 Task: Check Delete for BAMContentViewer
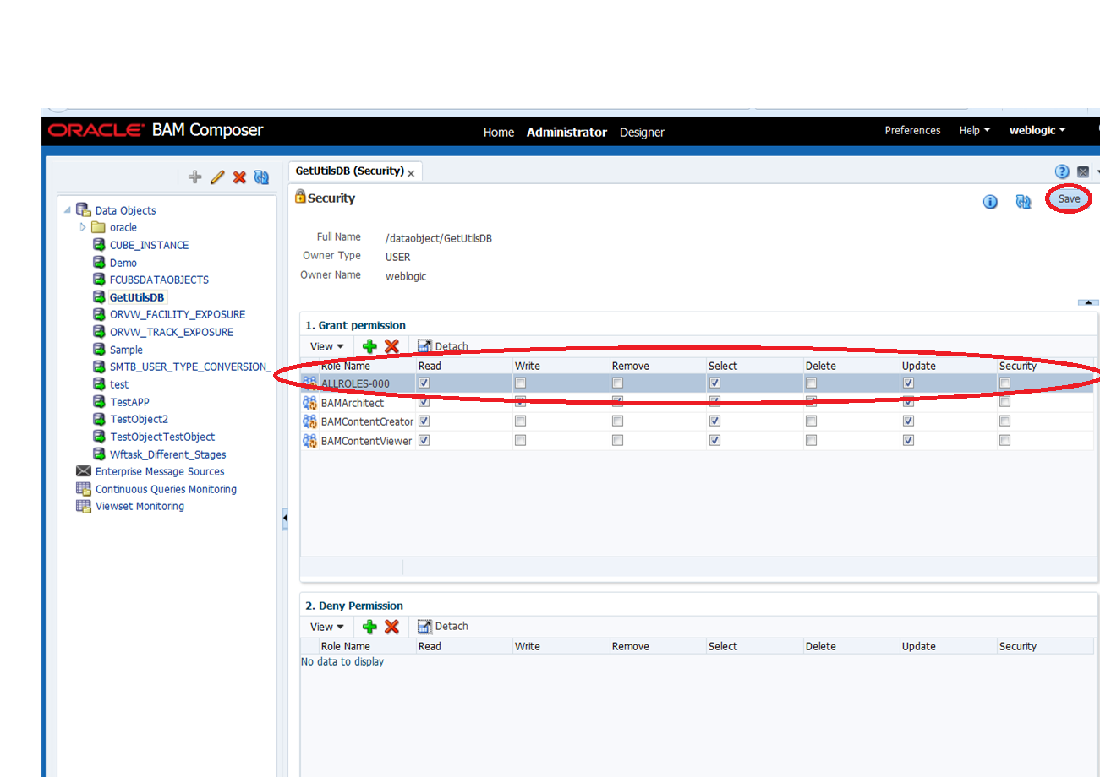(812, 440)
